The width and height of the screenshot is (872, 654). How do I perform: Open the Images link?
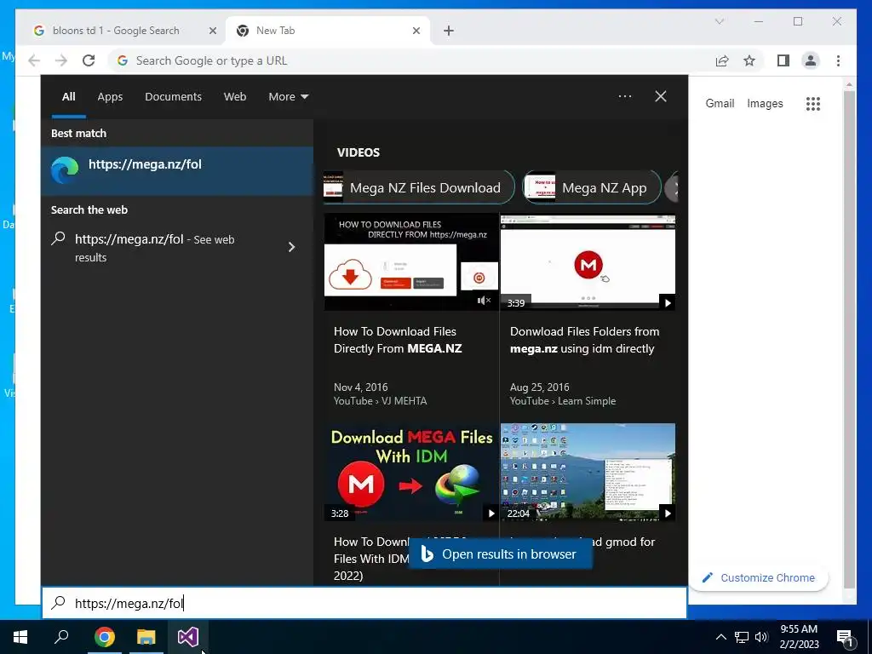(x=765, y=103)
